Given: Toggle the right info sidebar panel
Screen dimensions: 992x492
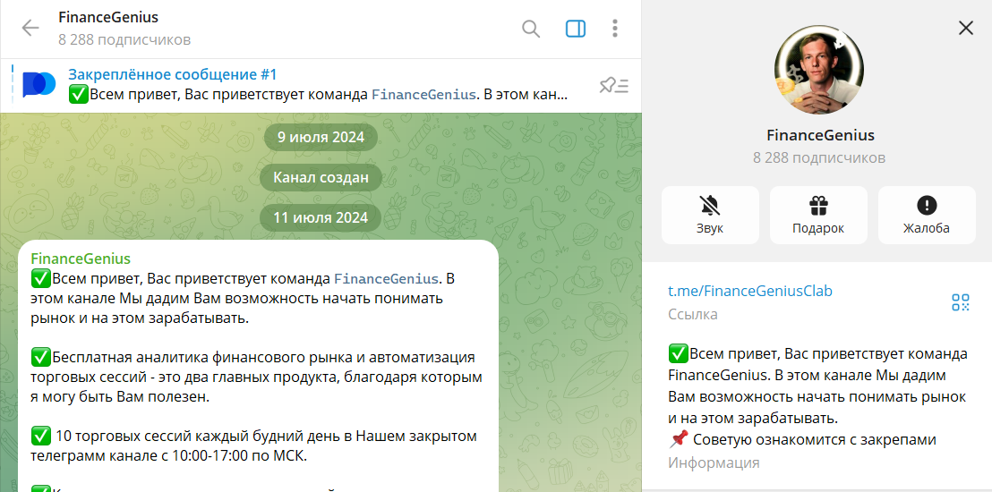Looking at the screenshot, I should tap(575, 29).
